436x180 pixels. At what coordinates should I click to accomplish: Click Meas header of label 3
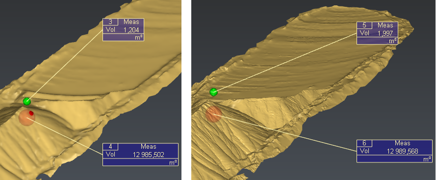click(131, 22)
